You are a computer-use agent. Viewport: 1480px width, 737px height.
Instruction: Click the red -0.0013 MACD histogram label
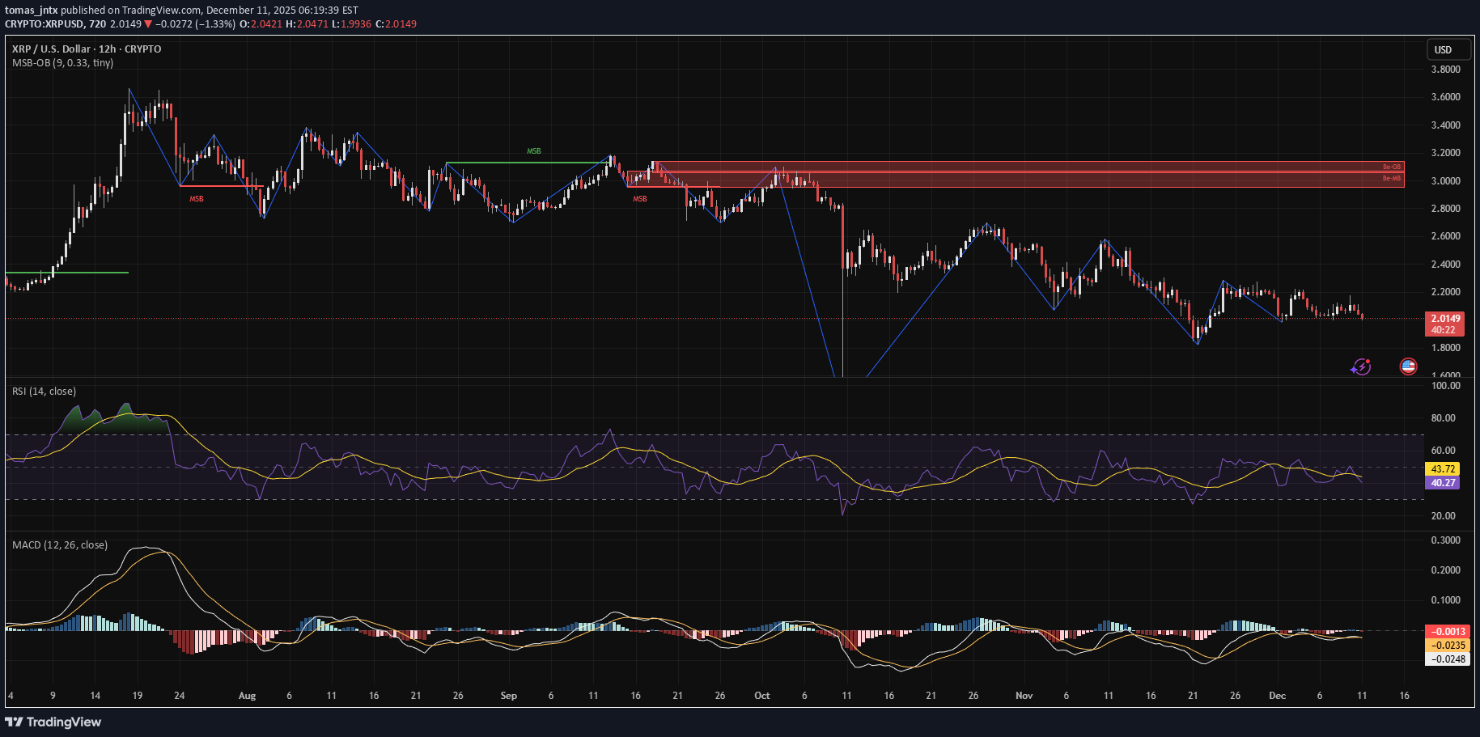click(1448, 632)
